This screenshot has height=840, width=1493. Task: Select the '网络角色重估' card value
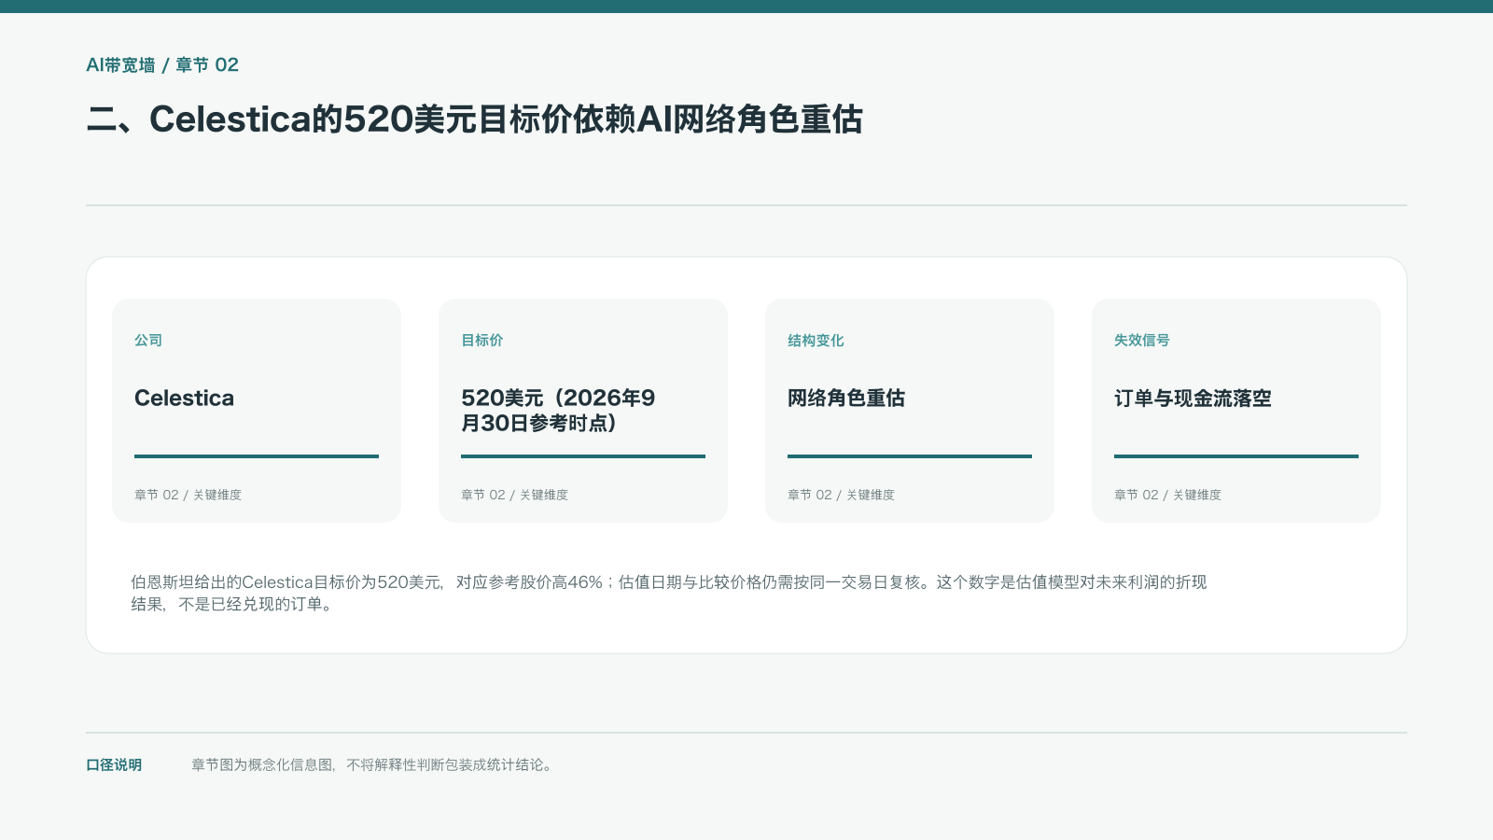[x=846, y=399]
